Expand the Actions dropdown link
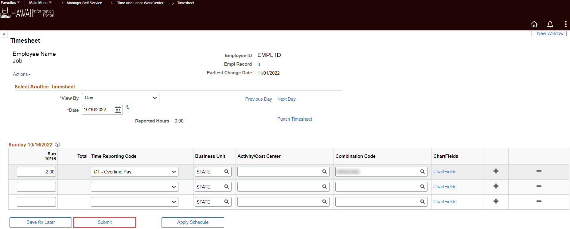The width and height of the screenshot is (570, 229). pos(21,74)
